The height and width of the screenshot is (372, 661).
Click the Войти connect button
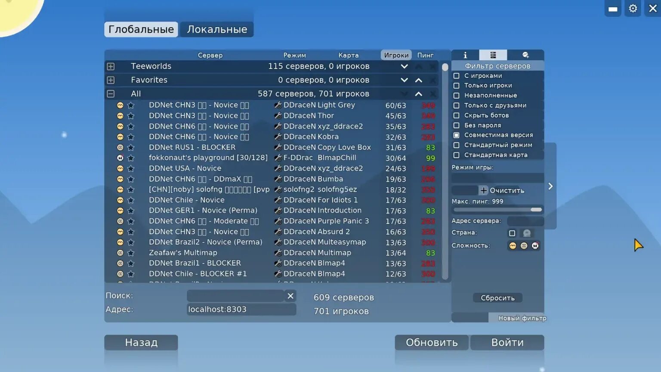[x=507, y=343]
